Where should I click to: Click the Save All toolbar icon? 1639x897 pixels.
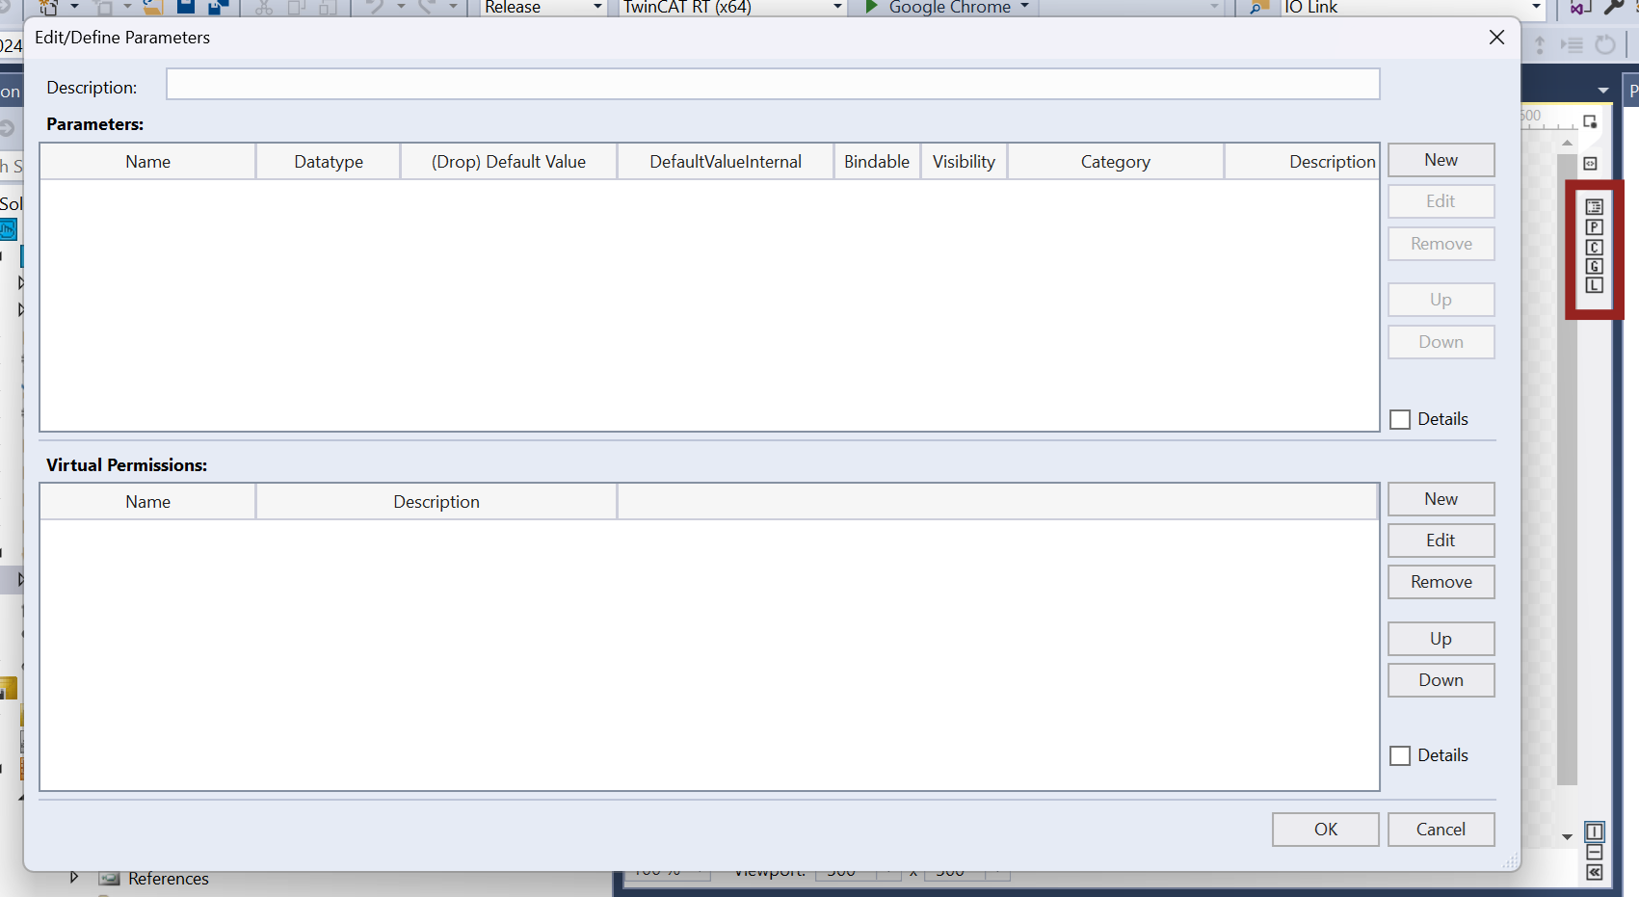(x=219, y=7)
